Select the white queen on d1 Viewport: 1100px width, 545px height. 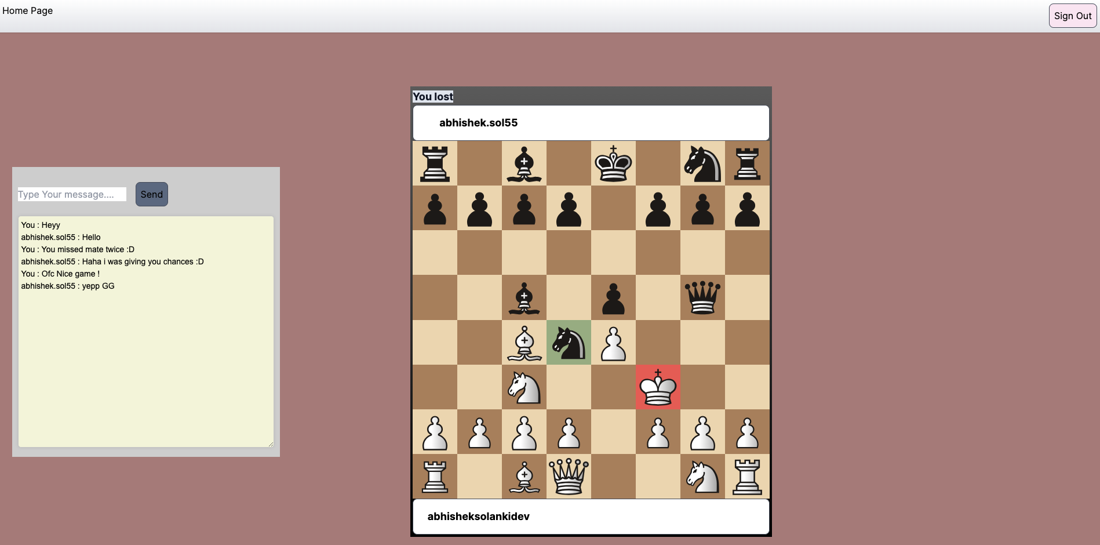pos(569,476)
